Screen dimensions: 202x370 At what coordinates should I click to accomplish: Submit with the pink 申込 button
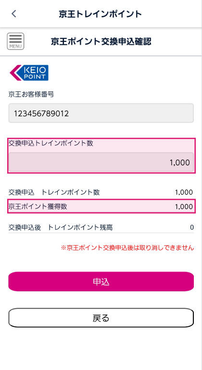coord(101,282)
